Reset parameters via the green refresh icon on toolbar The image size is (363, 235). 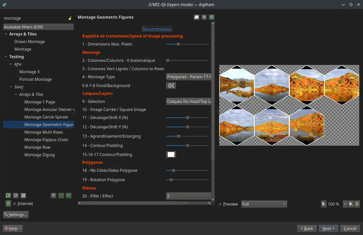pyautogui.click(x=211, y=17)
